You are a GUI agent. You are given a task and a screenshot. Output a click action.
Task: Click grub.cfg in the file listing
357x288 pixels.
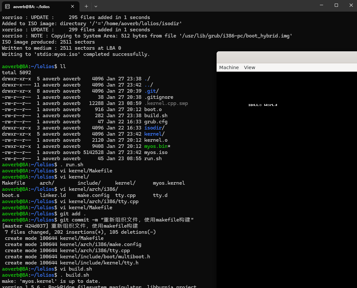156,122
